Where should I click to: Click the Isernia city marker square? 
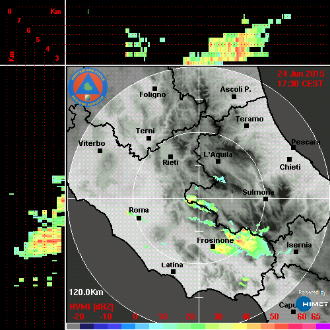pyautogui.click(x=296, y=251)
